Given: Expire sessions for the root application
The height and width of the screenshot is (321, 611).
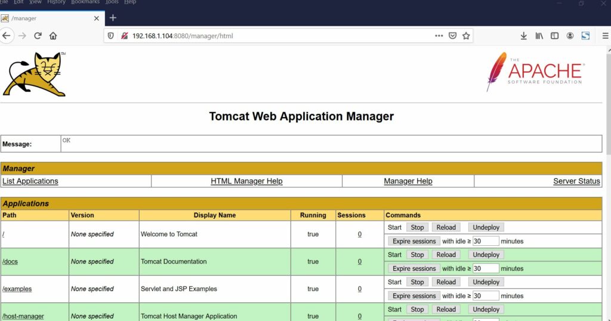Looking at the screenshot, I should click(x=414, y=241).
